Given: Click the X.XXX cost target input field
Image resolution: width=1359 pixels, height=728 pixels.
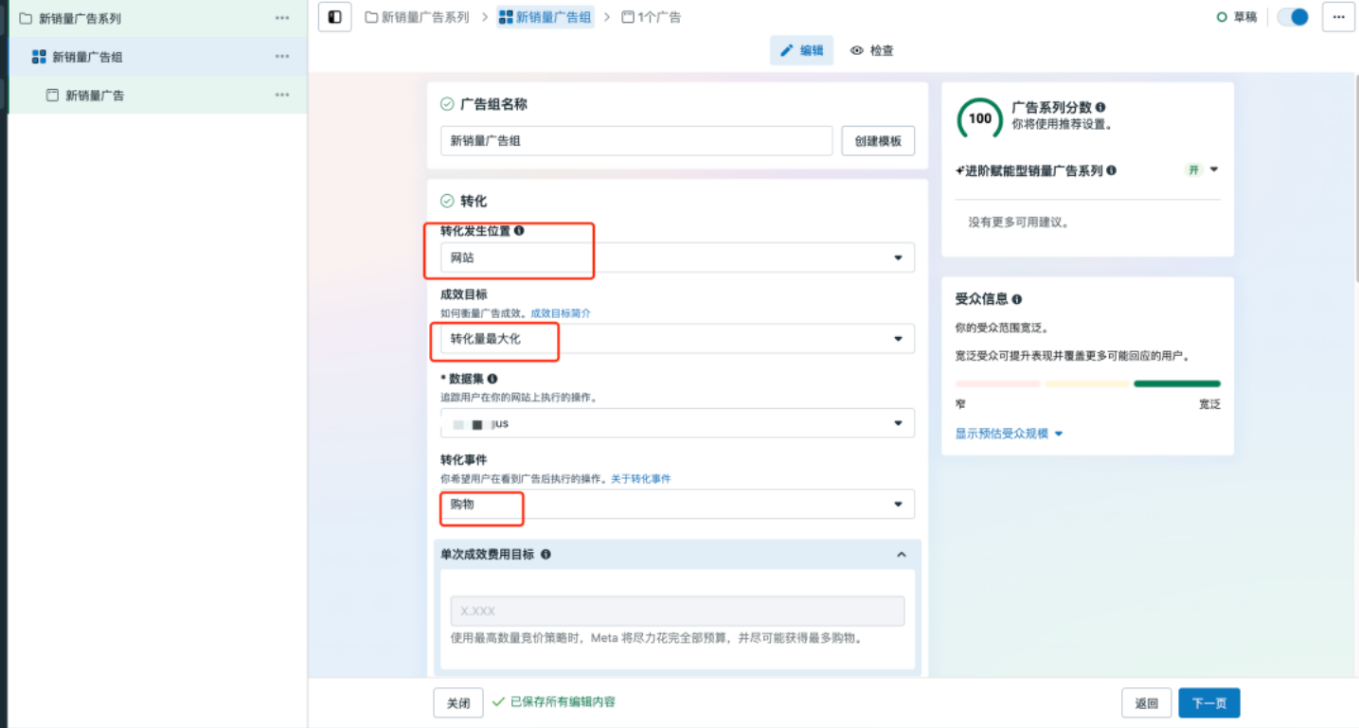Looking at the screenshot, I should coord(677,610).
